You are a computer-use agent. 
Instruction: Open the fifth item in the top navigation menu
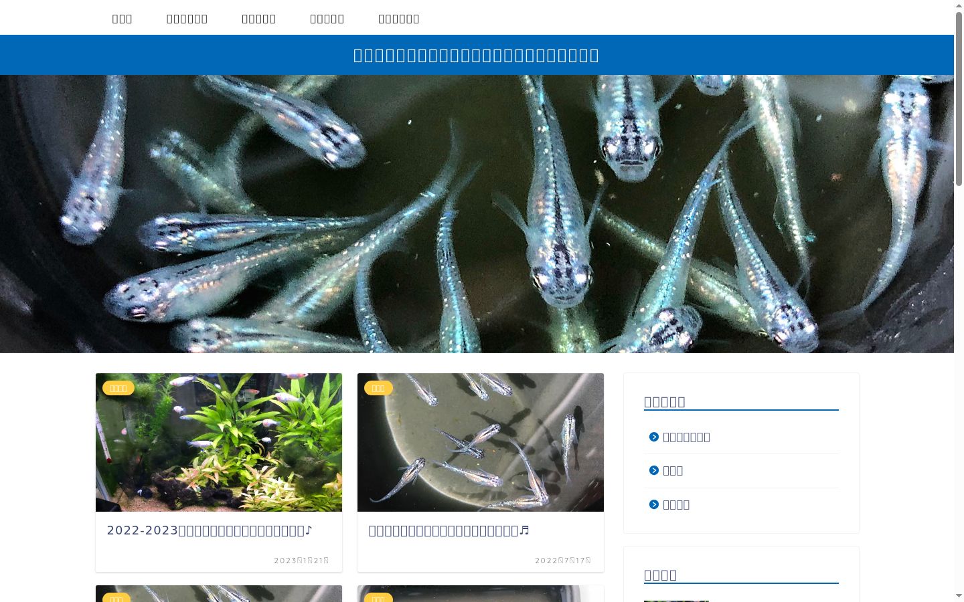click(x=399, y=19)
